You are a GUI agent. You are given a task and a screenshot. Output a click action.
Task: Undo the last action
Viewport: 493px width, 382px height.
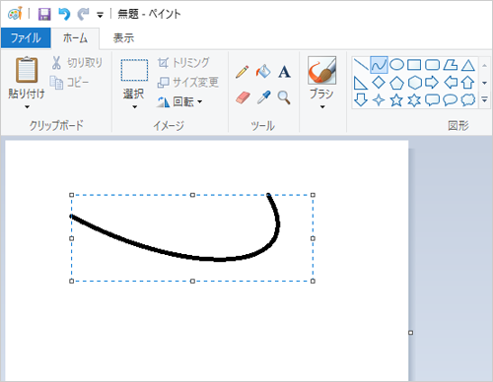tap(64, 14)
